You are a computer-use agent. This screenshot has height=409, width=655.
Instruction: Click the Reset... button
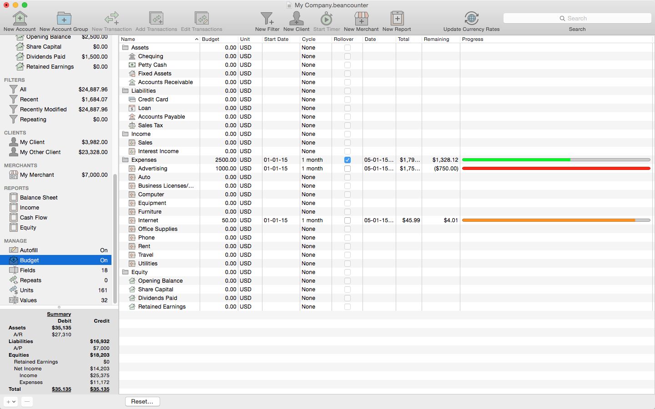coord(142,402)
